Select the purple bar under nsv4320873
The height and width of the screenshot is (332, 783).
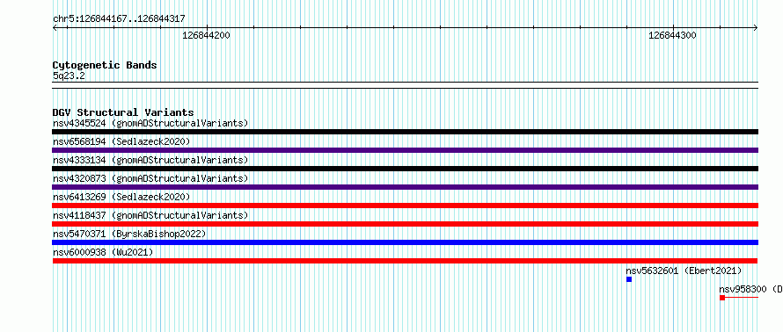(x=405, y=187)
